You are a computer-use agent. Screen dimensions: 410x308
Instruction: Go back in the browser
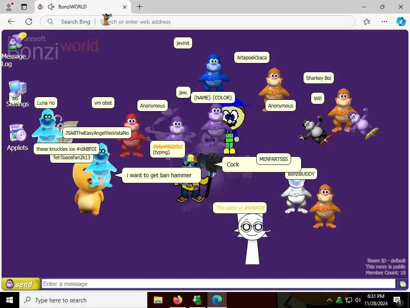(x=11, y=22)
